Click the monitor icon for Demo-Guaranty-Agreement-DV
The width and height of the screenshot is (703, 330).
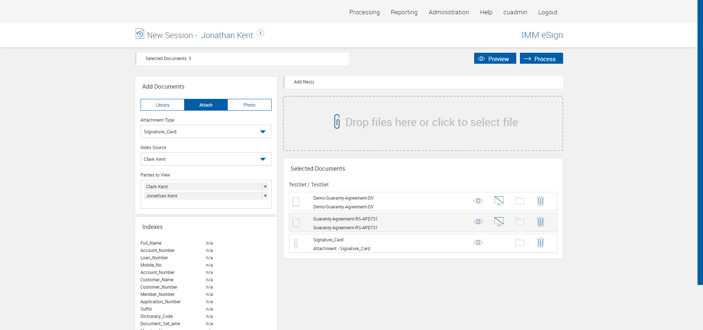click(x=499, y=201)
